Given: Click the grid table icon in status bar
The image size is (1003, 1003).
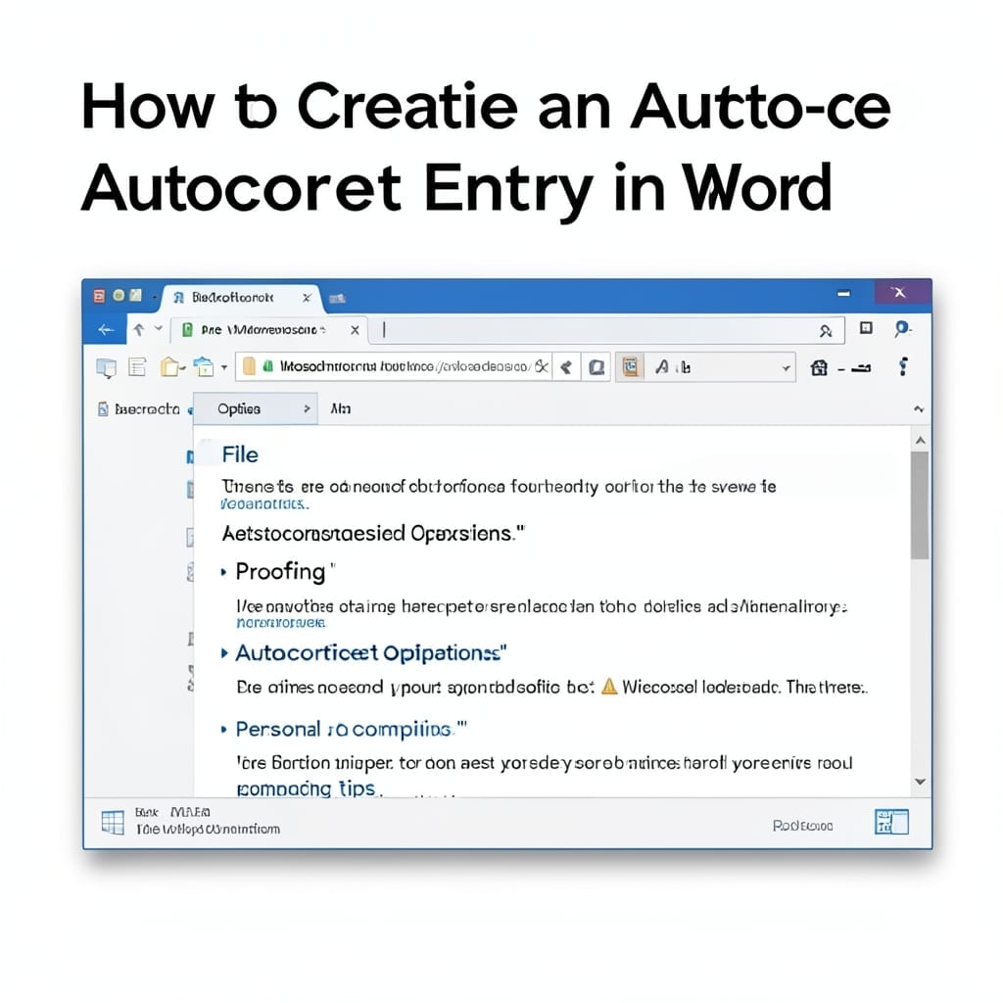Looking at the screenshot, I should 113,822.
